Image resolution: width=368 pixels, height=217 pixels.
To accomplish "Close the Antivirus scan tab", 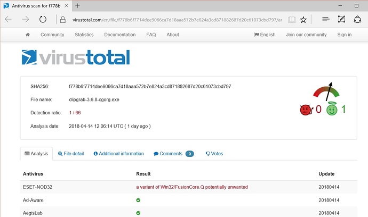I will click(67, 6).
